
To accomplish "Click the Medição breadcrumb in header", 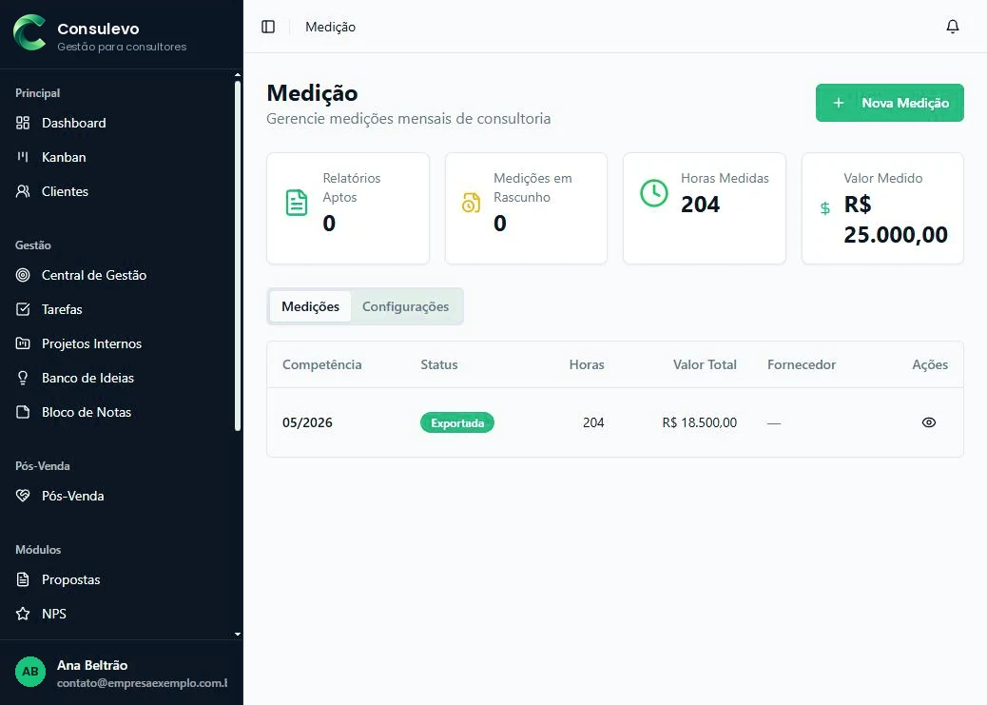I will (331, 27).
